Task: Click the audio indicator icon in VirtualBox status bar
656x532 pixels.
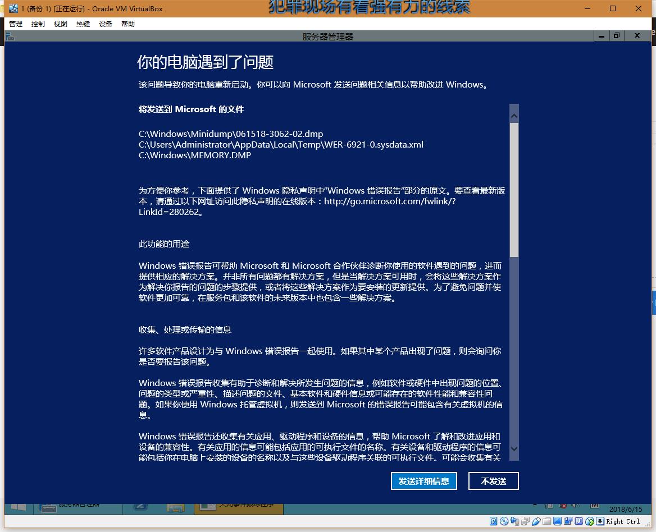Action: pos(514,521)
